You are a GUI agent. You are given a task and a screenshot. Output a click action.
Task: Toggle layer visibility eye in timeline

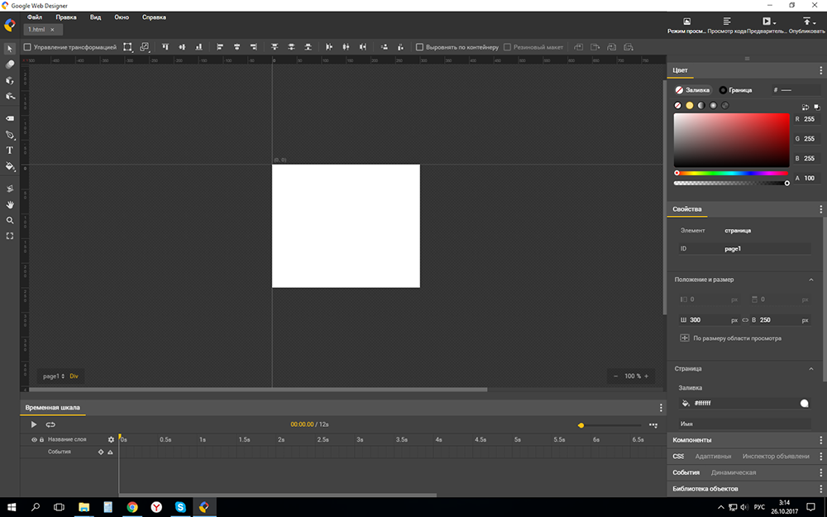point(34,440)
